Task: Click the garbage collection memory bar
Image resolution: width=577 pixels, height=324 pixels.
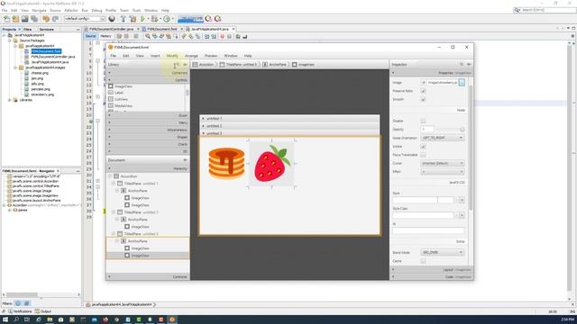Action: click(x=190, y=19)
